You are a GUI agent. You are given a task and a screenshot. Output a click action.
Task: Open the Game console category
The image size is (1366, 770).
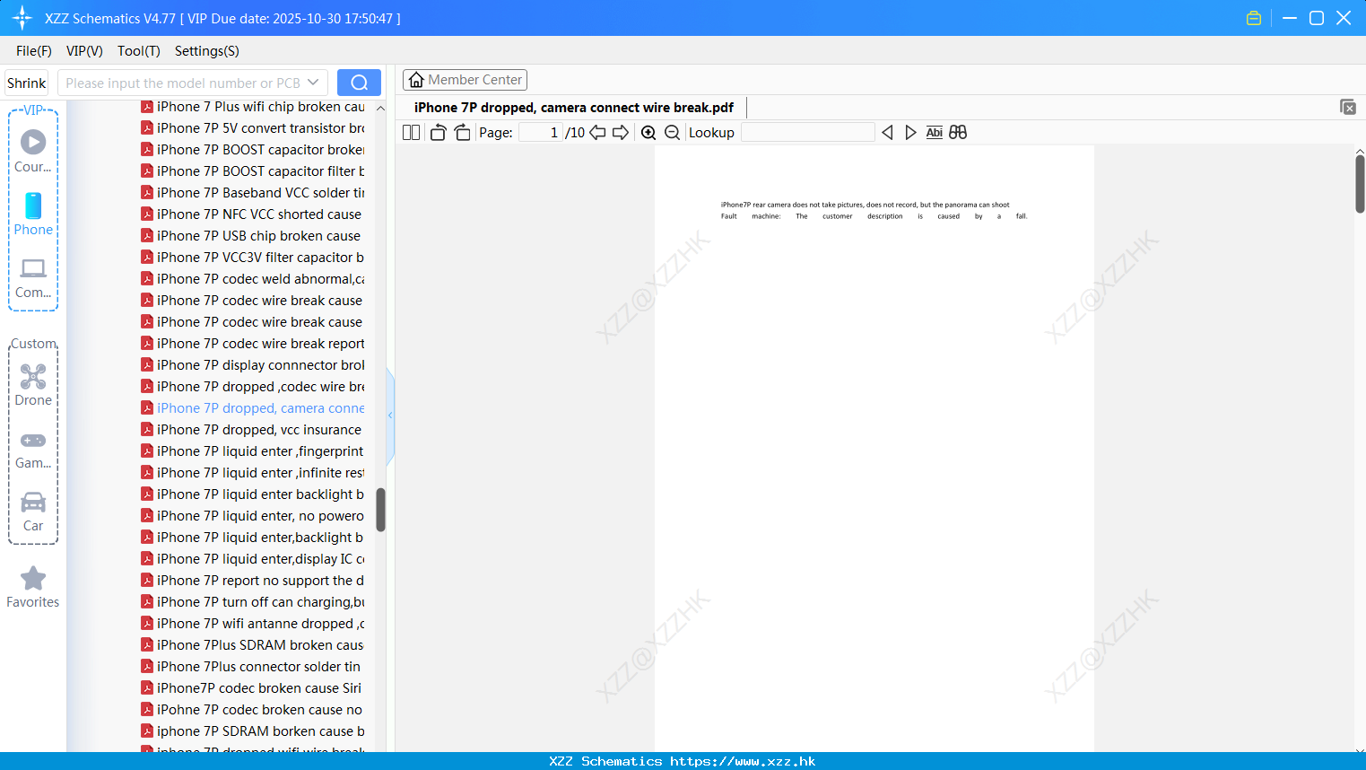tap(33, 451)
